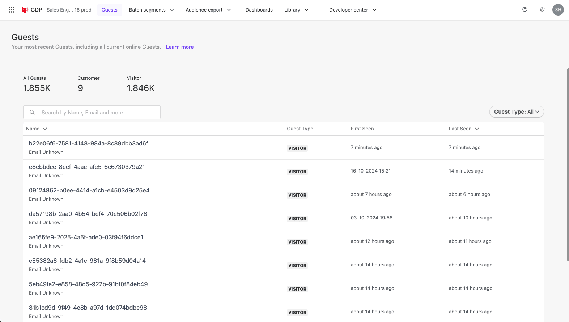Switch to the Guests tab

[109, 10]
